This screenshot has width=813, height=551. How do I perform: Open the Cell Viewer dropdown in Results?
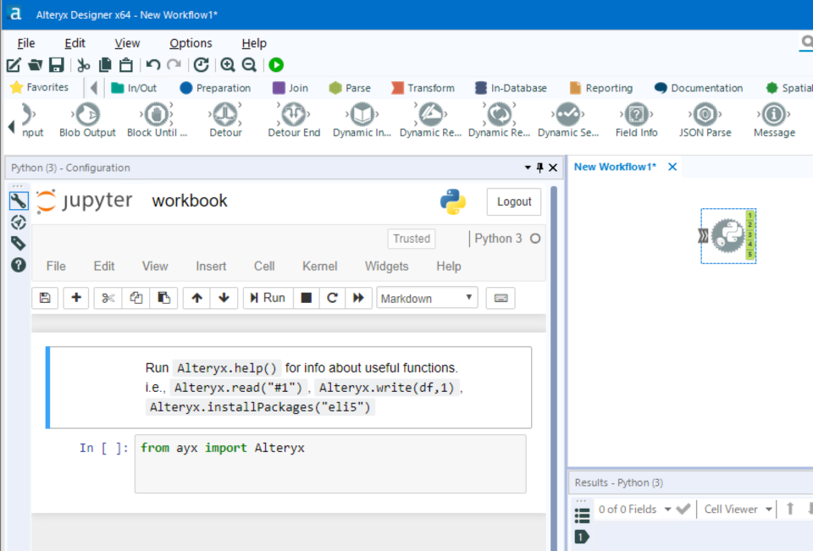(x=735, y=509)
